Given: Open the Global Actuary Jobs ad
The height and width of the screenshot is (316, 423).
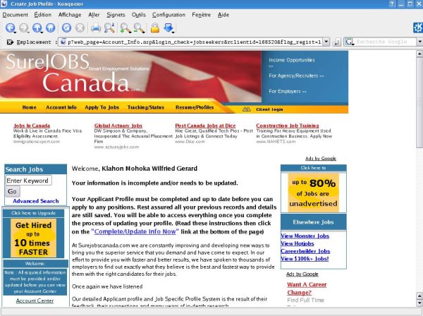Looking at the screenshot, I should coord(118,126).
